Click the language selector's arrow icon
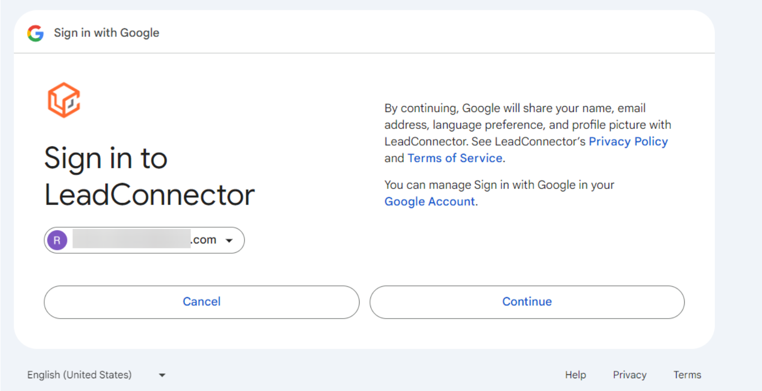The image size is (762, 391). [162, 375]
